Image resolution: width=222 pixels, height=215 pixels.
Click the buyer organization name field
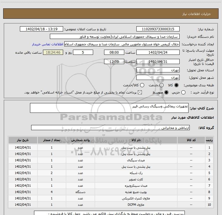(115, 36)
